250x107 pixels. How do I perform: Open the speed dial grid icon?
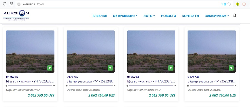tap(11, 4)
